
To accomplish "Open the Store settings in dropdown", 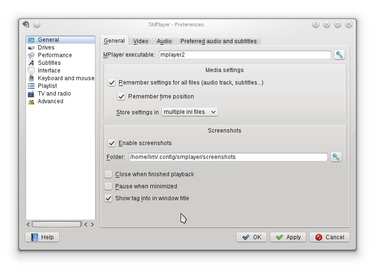I will (x=190, y=112).
